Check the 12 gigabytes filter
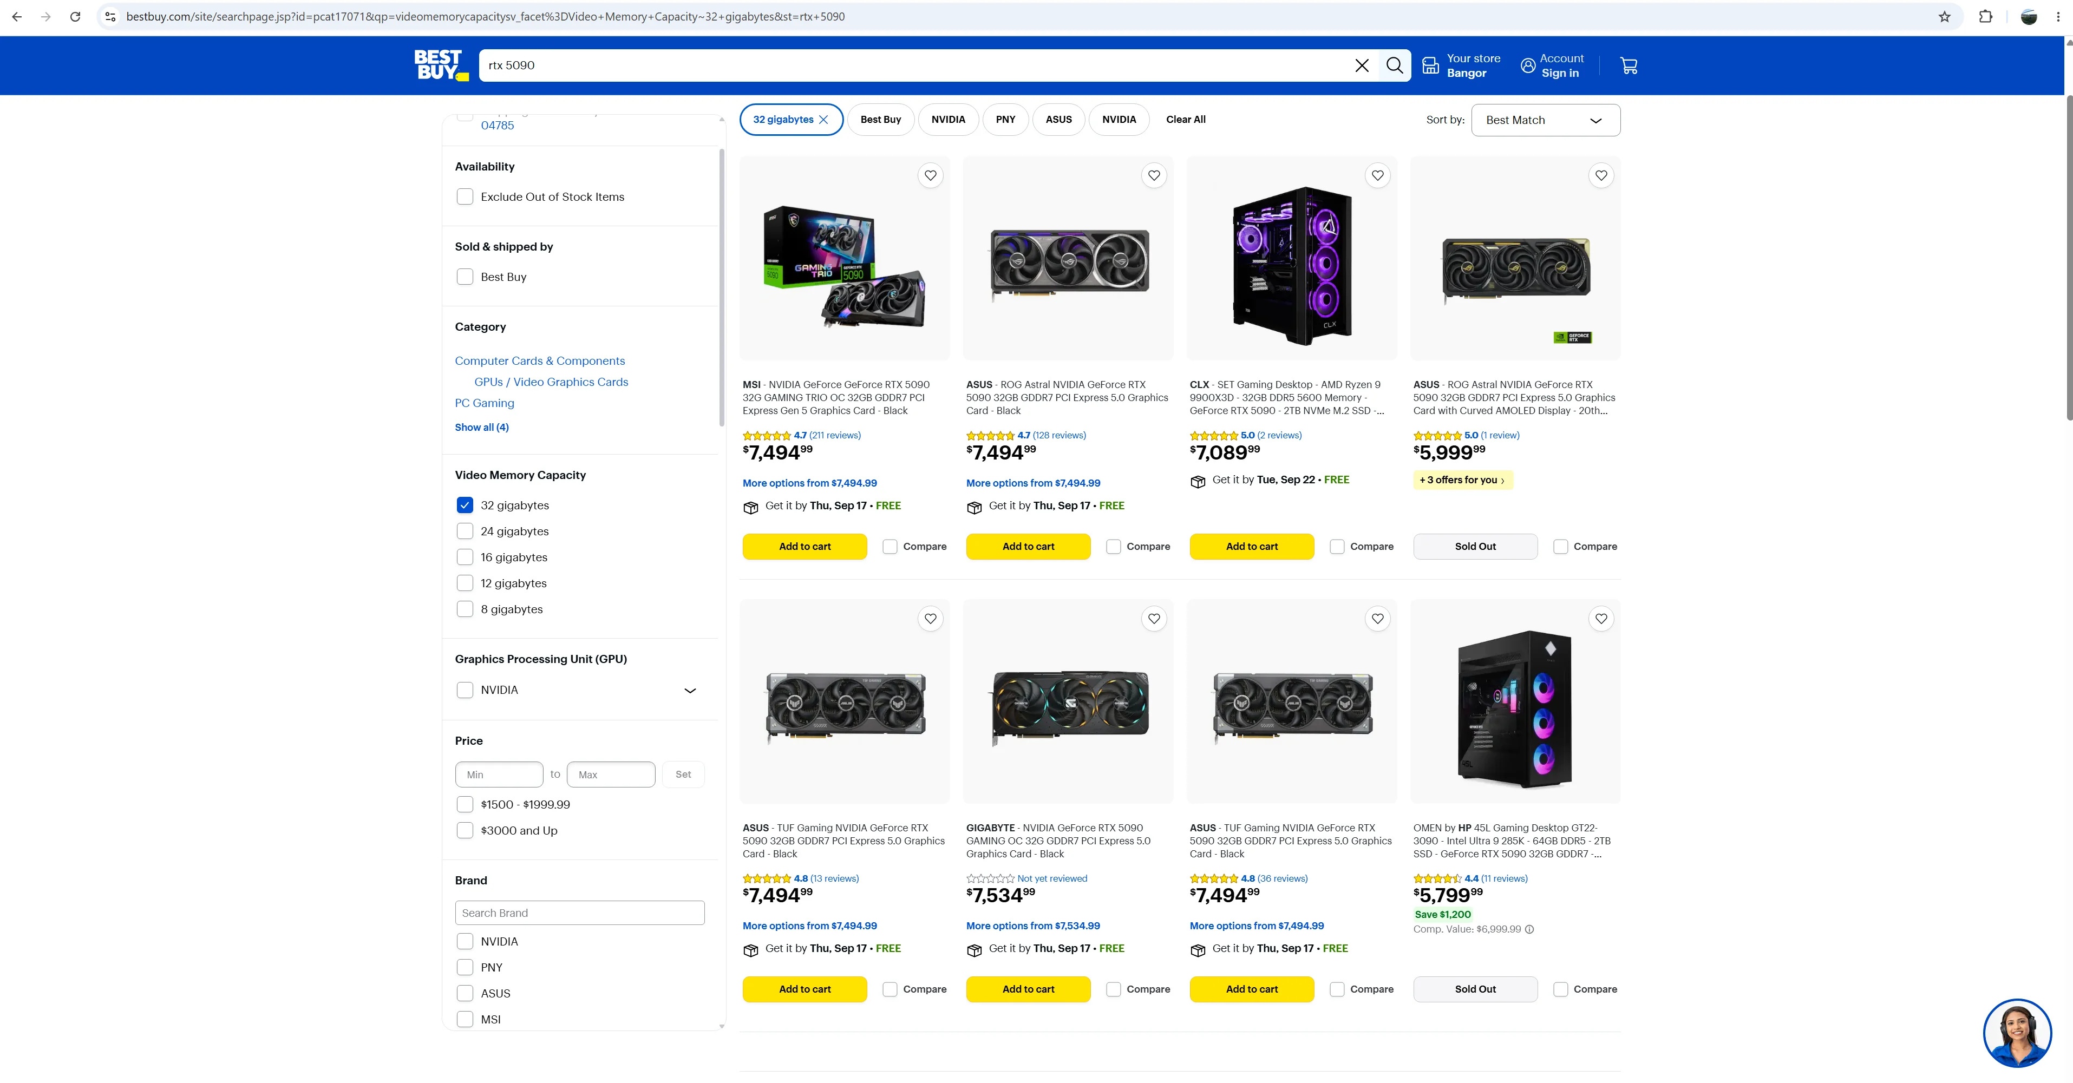This screenshot has width=2073, height=1083. click(465, 583)
